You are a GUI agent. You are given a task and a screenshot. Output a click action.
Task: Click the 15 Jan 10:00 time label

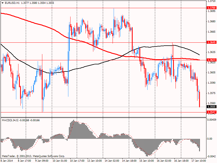(x=146, y=161)
